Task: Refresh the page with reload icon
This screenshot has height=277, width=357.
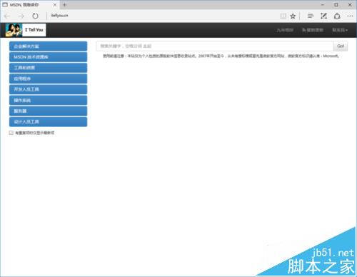Action: [x=35, y=16]
